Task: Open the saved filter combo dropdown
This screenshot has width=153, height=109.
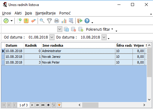Action: coord(60,29)
